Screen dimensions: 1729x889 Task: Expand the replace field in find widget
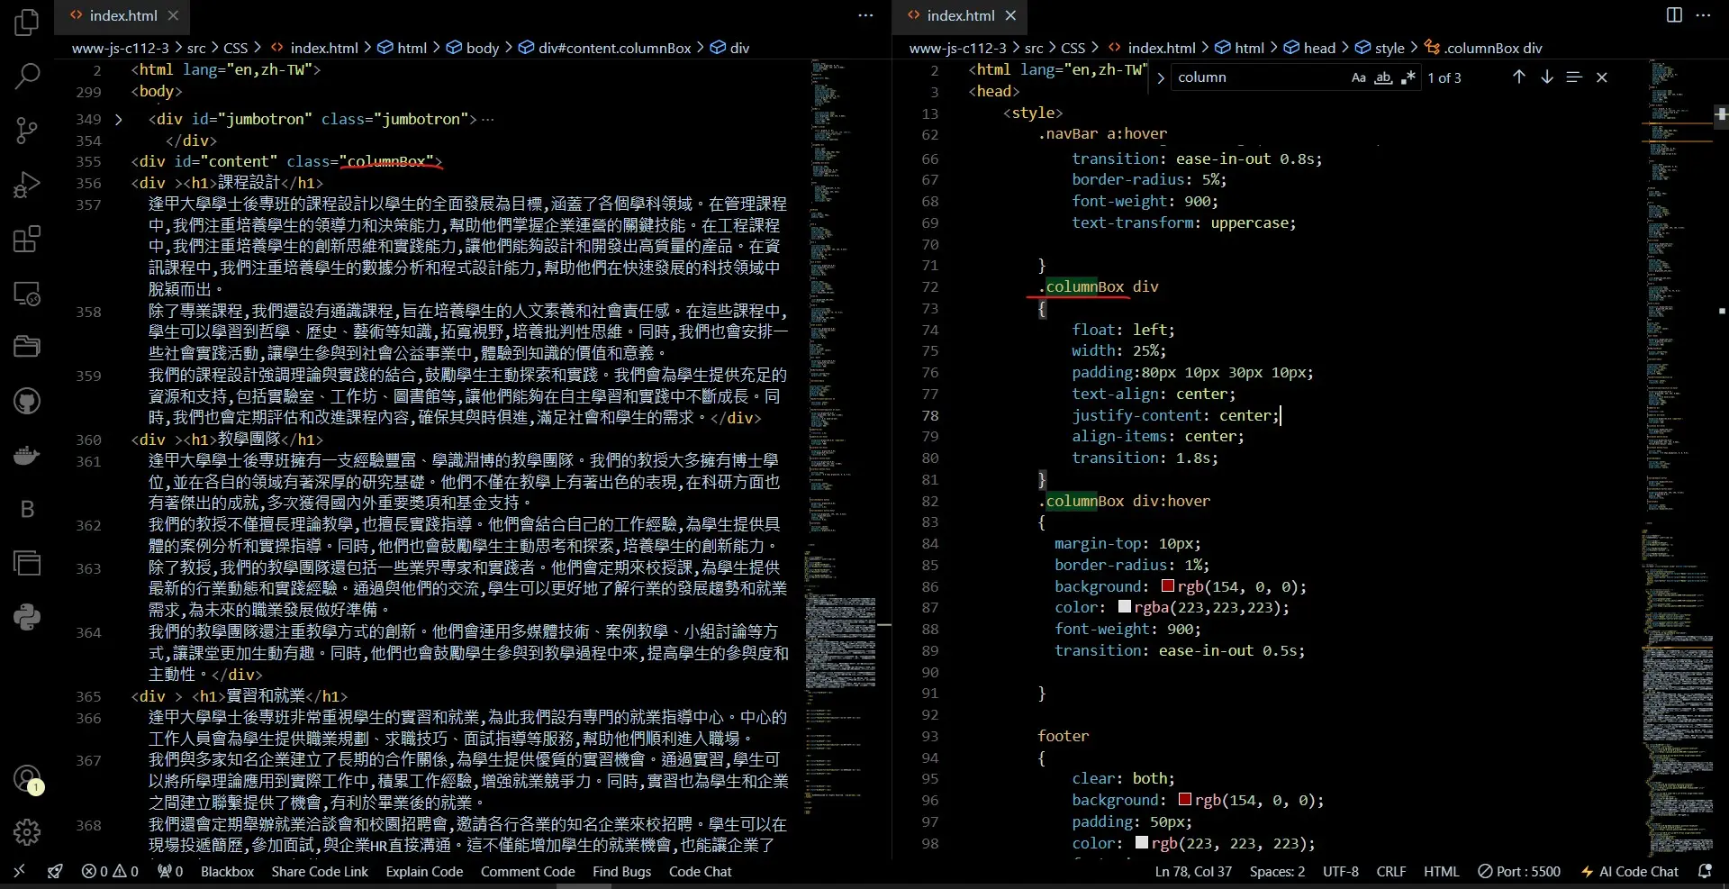pos(1161,78)
